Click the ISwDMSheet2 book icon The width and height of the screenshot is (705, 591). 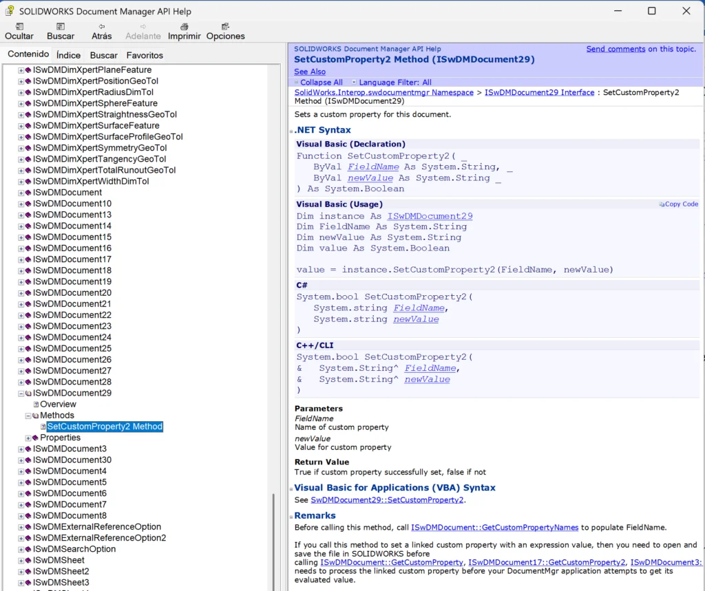(x=28, y=572)
